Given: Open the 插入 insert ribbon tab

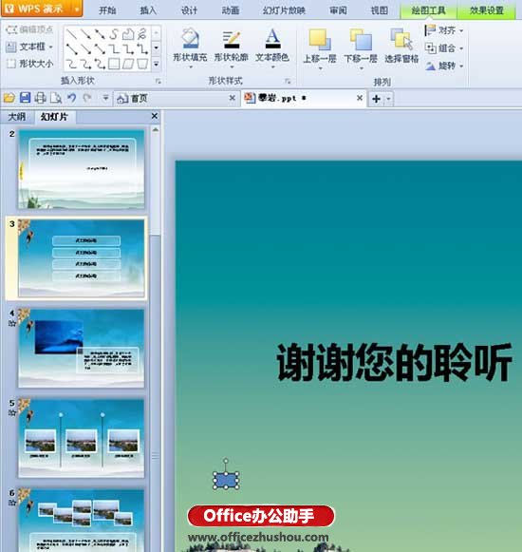Looking at the screenshot, I should pos(148,10).
